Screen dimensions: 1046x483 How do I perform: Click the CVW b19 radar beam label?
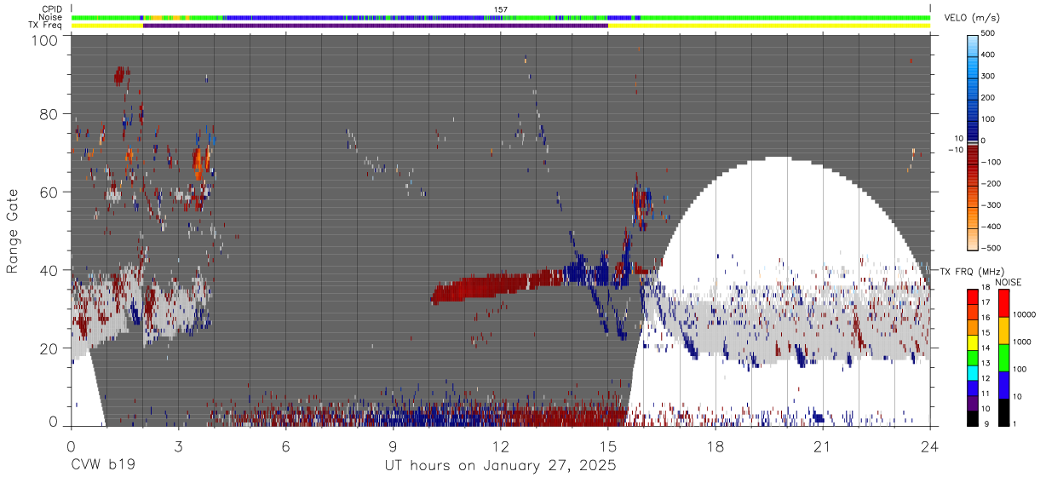102,466
